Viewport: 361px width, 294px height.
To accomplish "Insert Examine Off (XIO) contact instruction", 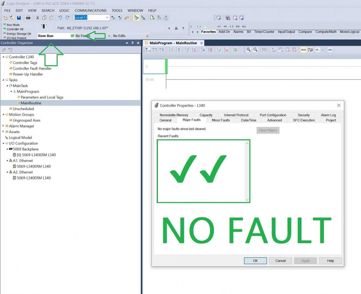I will click(225, 26).
